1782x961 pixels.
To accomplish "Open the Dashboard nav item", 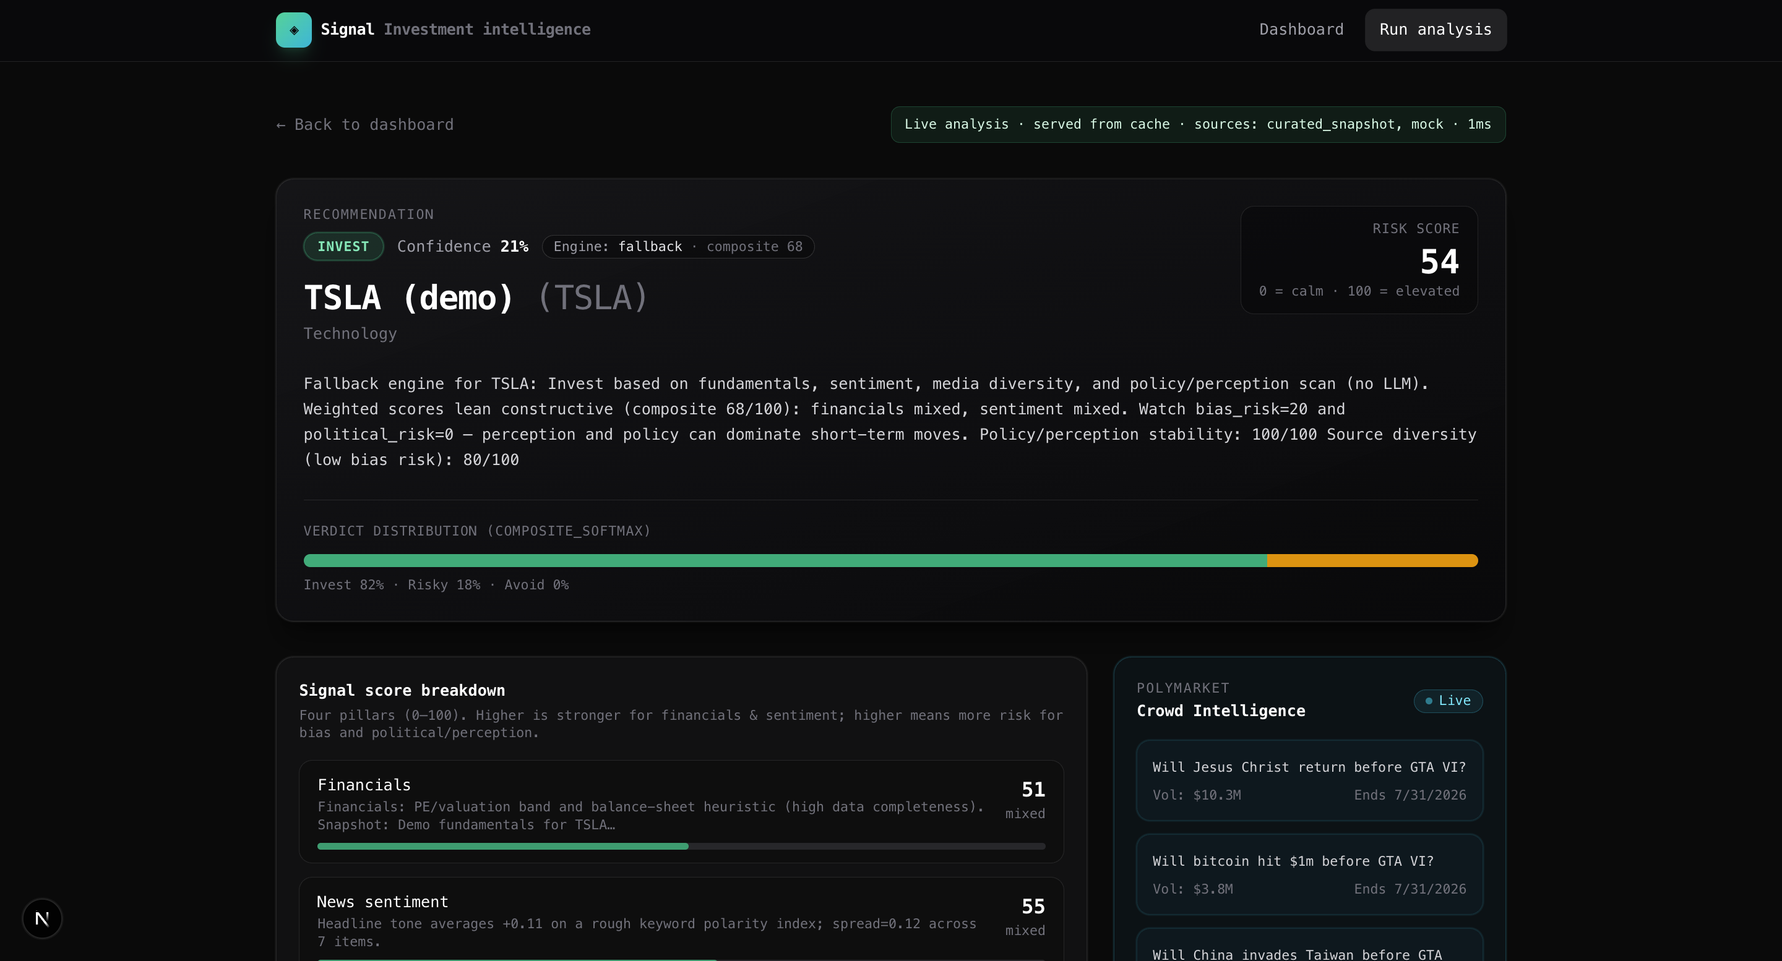I will (1301, 30).
